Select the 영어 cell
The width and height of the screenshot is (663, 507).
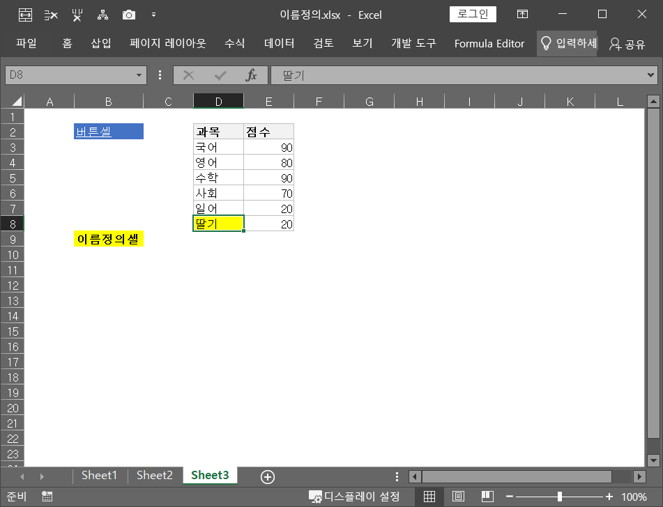pos(219,162)
